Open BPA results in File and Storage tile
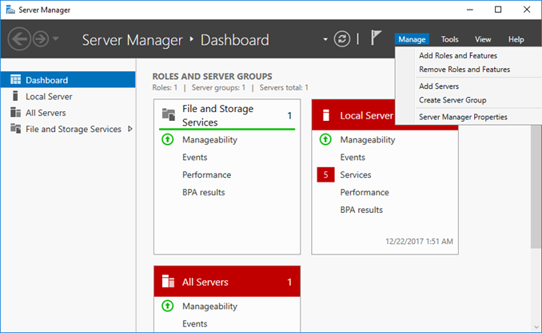The width and height of the screenshot is (542, 333). click(x=204, y=192)
